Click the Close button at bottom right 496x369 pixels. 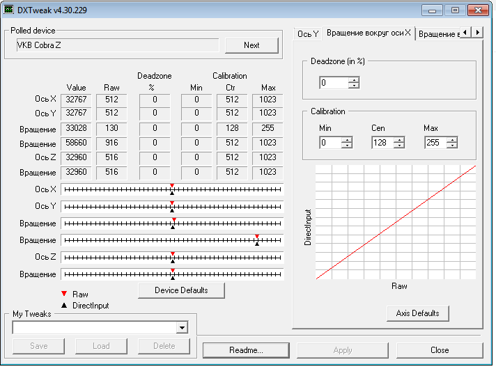(x=440, y=350)
